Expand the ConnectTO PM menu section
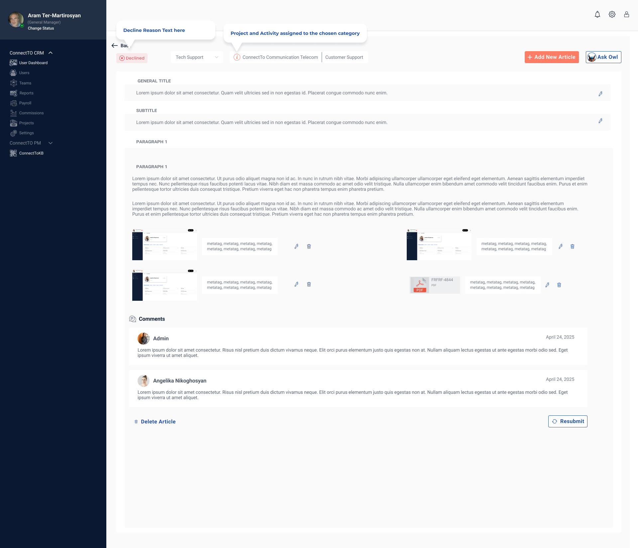Screen dimensions: 638x548 coord(51,143)
